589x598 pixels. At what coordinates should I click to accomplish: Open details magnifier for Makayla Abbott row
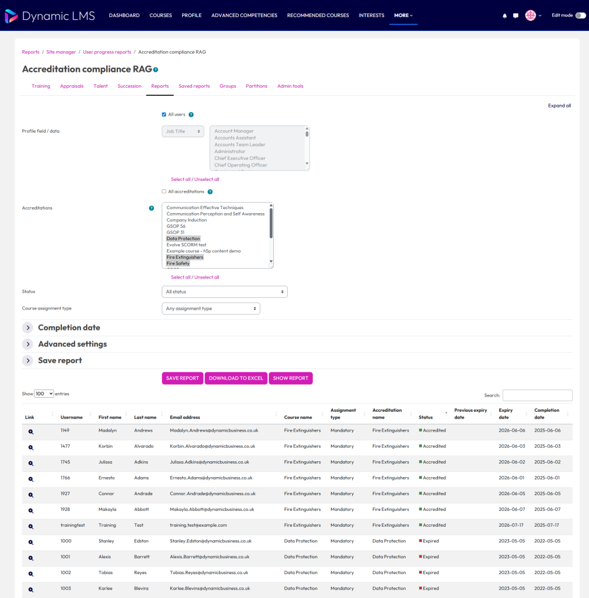click(31, 510)
